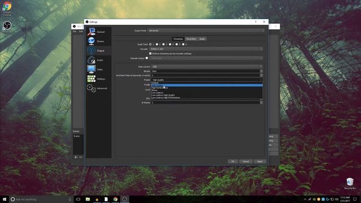Click the OBS Studio taskbar icon
Viewport: 361px width, 203px height.
tap(125, 199)
